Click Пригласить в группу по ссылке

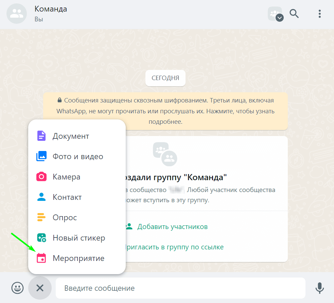click(174, 247)
